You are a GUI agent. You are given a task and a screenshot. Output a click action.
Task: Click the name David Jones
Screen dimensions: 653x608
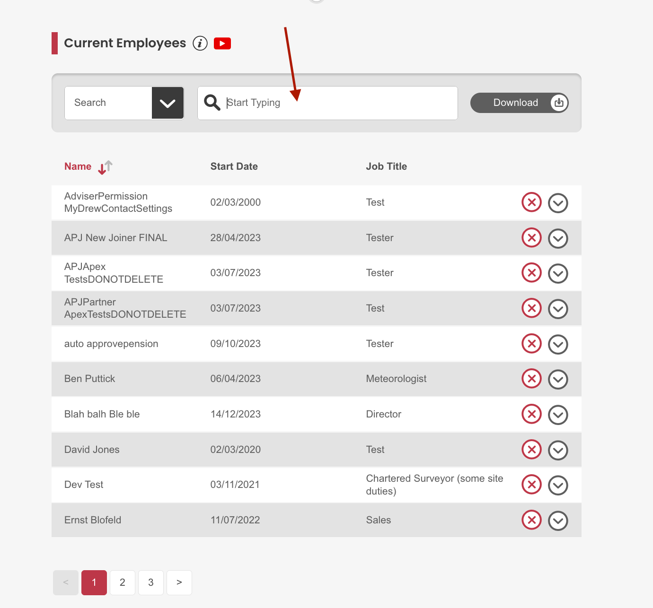coord(92,450)
